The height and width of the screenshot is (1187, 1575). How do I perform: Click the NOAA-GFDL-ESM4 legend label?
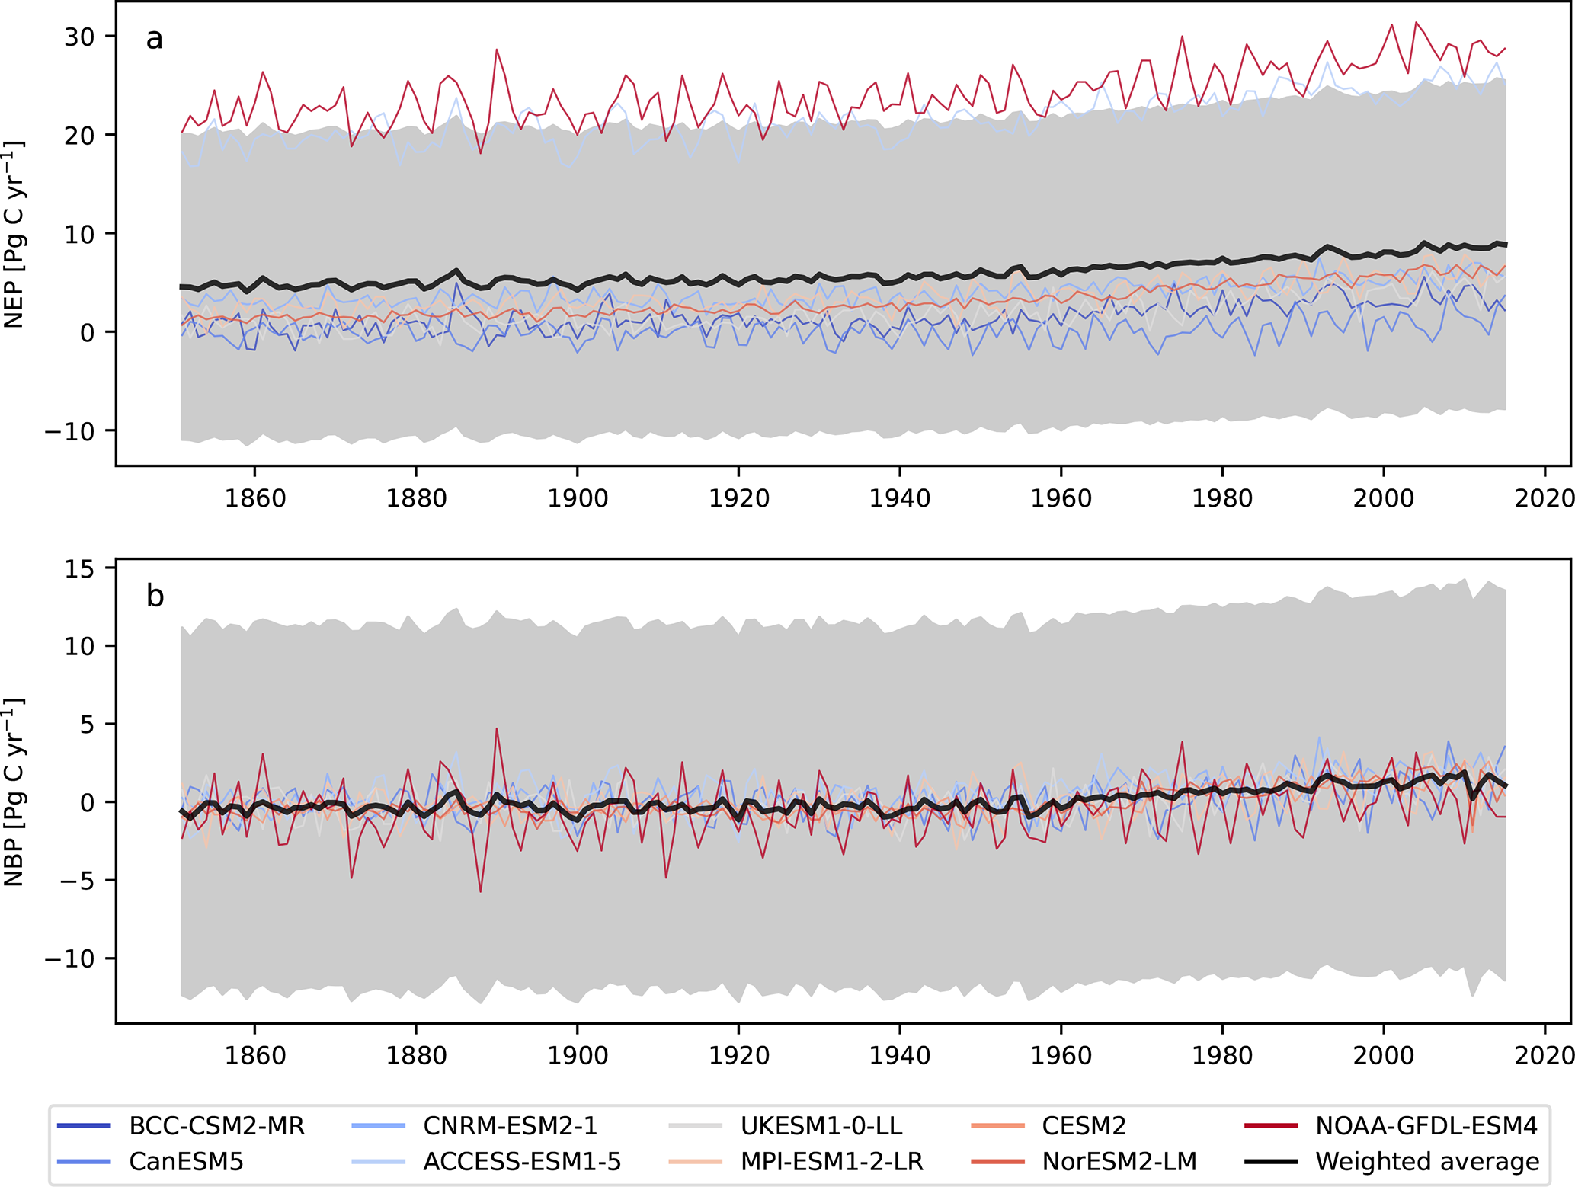[1426, 1125]
